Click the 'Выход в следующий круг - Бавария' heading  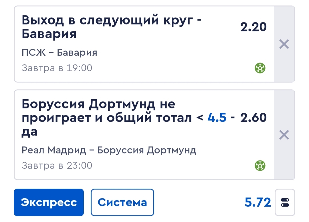pos(111,27)
